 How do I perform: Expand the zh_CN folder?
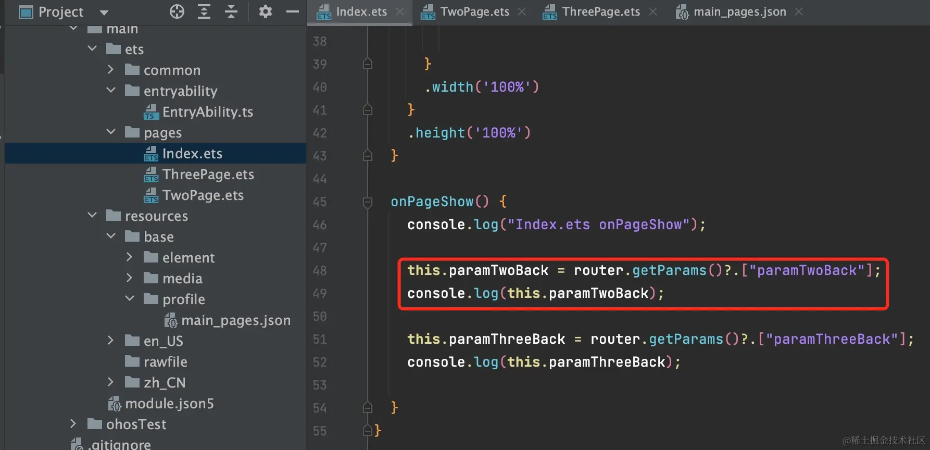click(110, 382)
